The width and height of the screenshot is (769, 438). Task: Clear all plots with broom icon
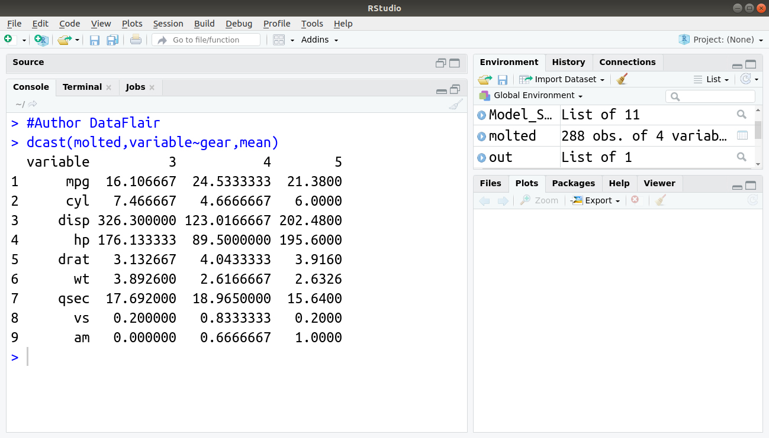click(x=661, y=200)
